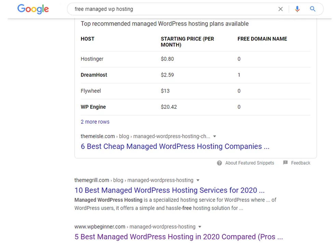Open 6 Best Cheap Managed WordPress Hosting link

175,147
